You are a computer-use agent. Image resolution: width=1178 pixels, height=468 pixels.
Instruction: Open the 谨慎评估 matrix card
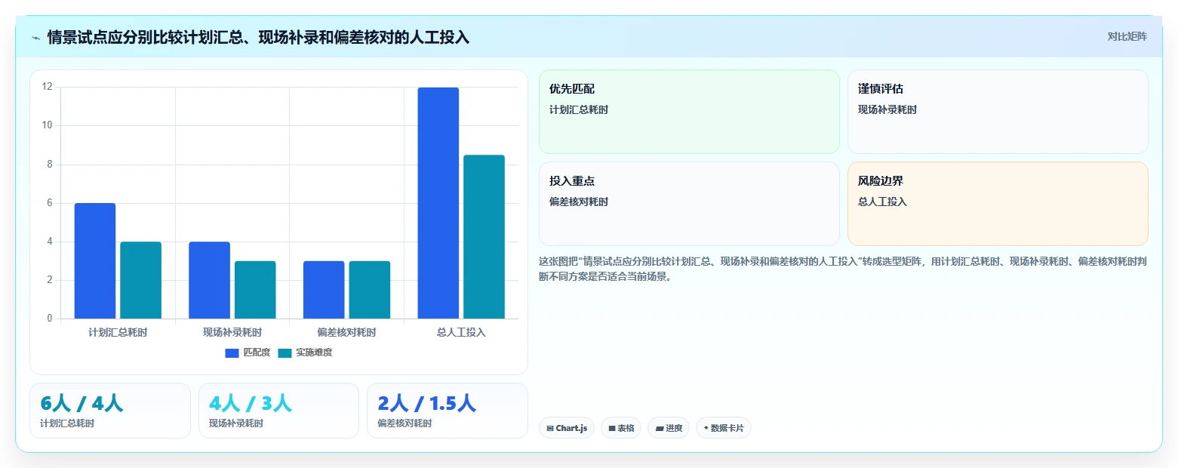pyautogui.click(x=998, y=112)
